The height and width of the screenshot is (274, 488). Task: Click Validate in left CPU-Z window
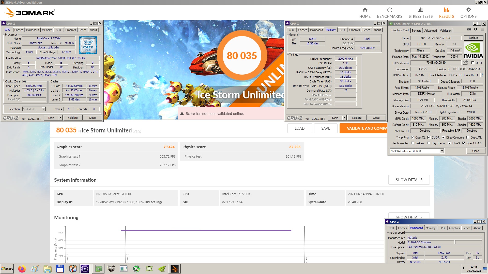click(73, 118)
